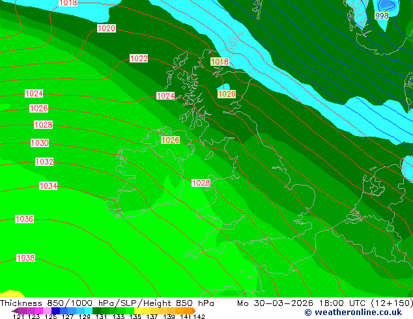Click the 1022 isobar label

139,58
